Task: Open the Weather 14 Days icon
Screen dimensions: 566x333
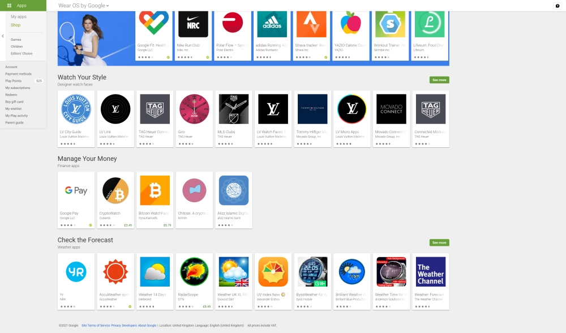Action: (x=155, y=272)
